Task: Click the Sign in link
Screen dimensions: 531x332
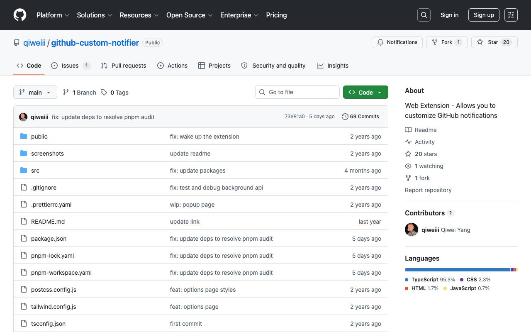Action: coord(449,15)
